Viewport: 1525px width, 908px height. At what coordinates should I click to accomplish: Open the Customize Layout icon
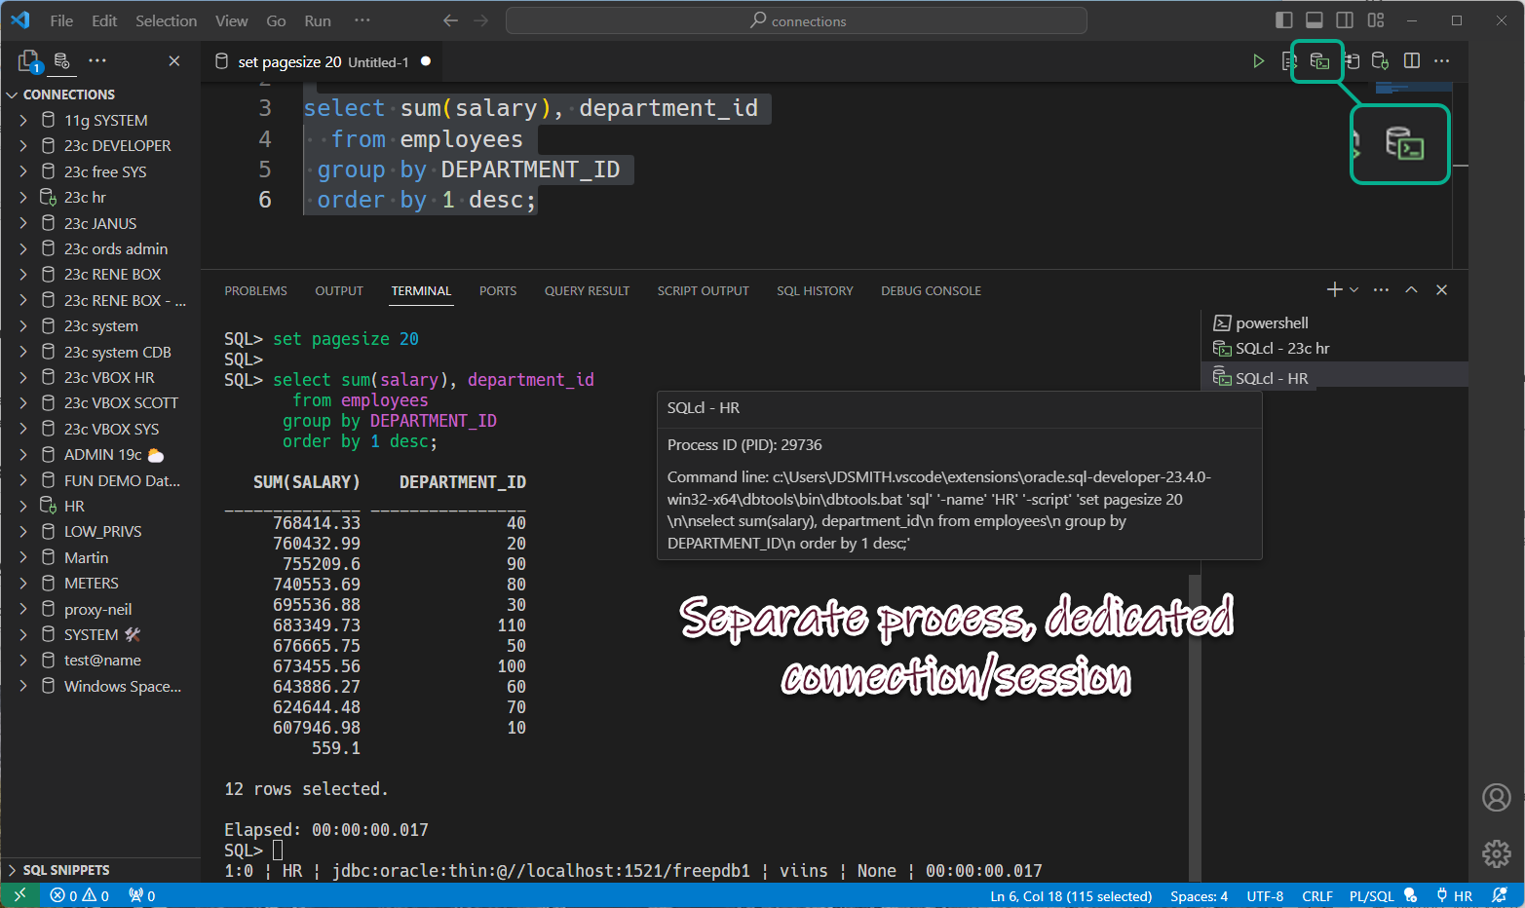[x=1376, y=20]
